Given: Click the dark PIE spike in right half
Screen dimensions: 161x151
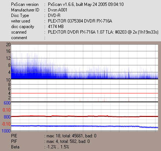Looking at the screenshot, I should [129, 73].
